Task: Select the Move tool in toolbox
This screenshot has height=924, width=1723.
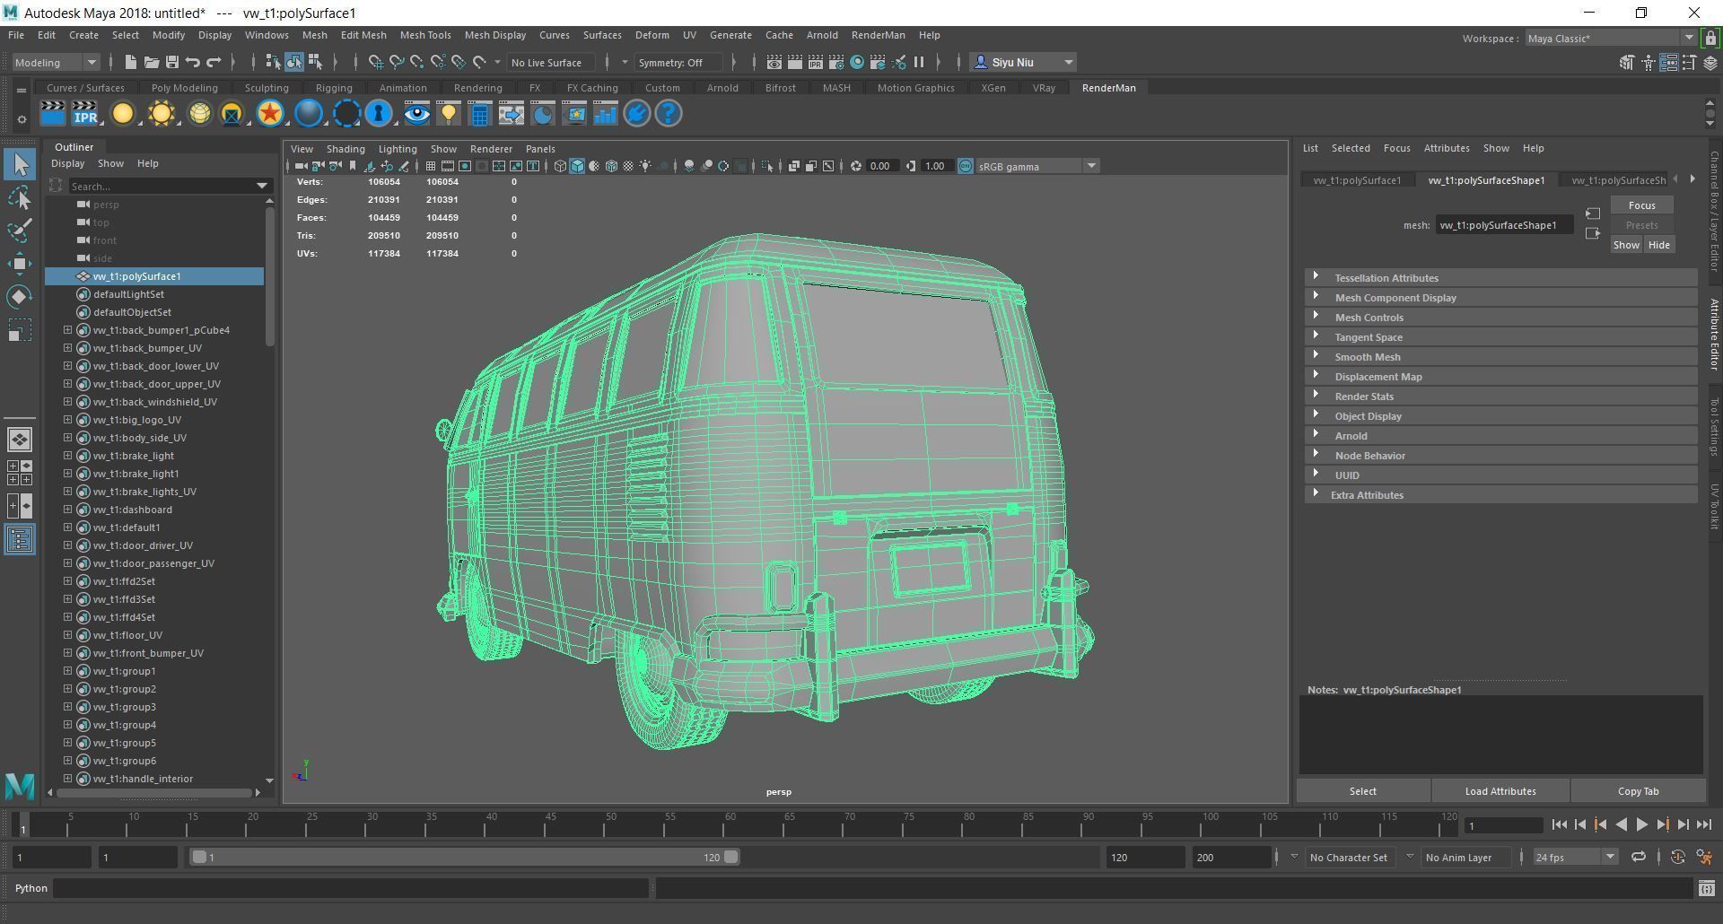Action: [x=21, y=264]
